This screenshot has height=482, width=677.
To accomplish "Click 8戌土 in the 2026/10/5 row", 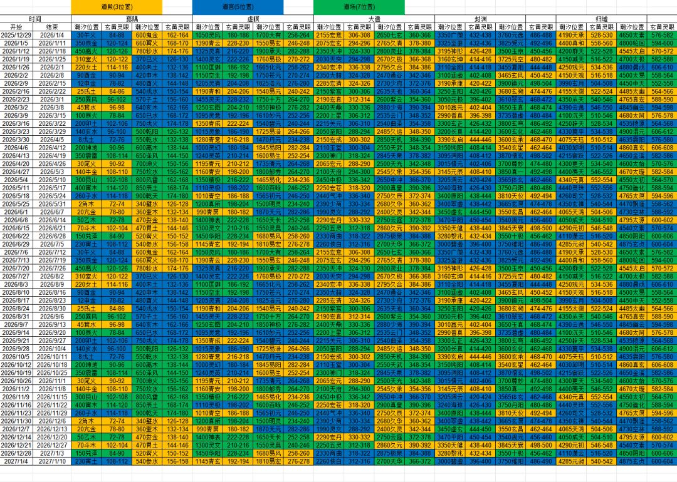I will 87,357.
